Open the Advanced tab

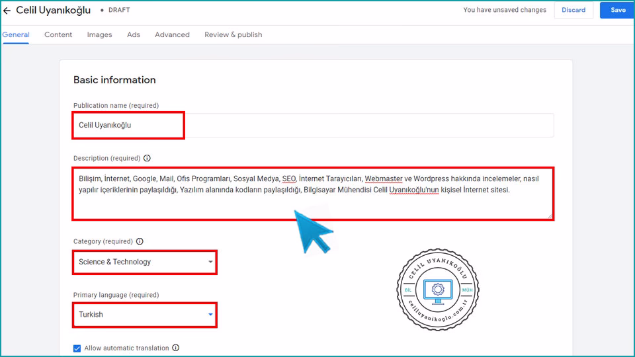pyautogui.click(x=172, y=34)
